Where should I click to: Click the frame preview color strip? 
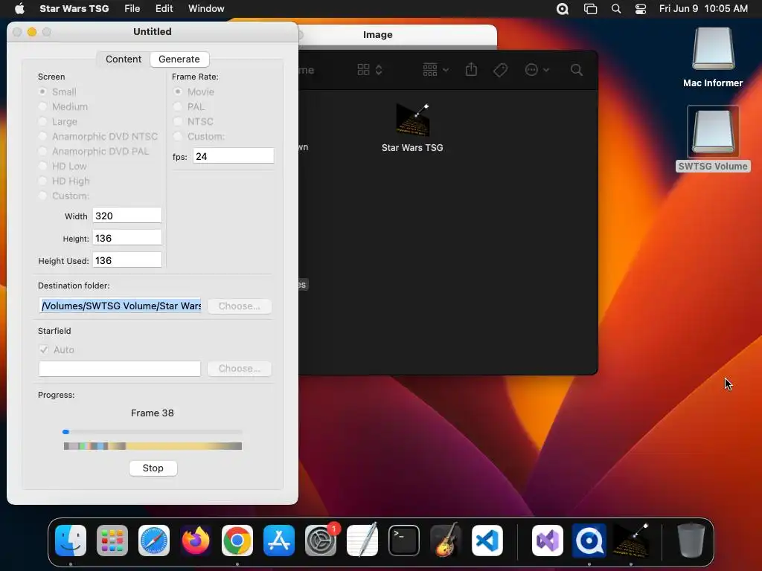(153, 446)
